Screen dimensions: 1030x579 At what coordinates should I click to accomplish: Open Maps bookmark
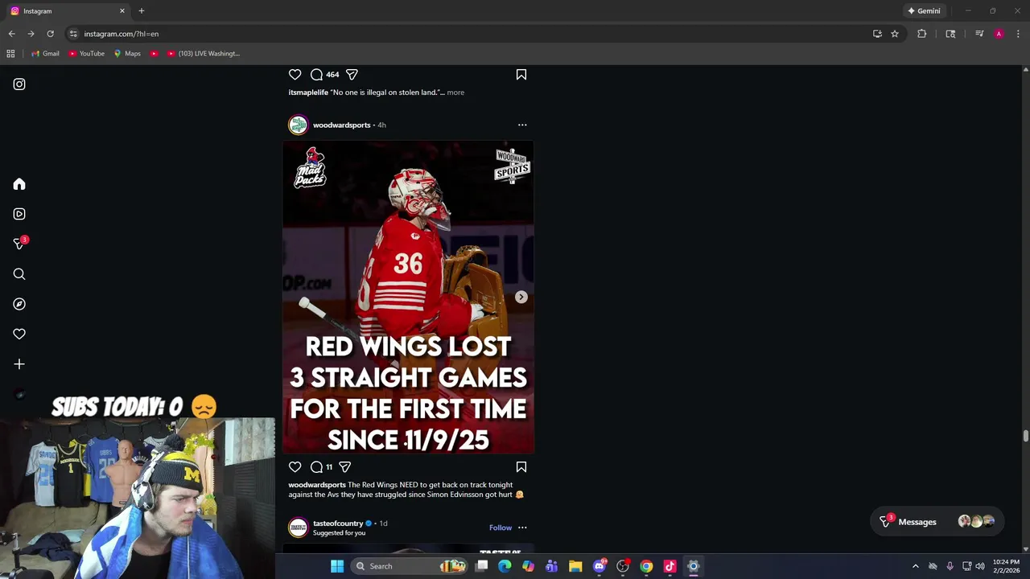point(127,54)
